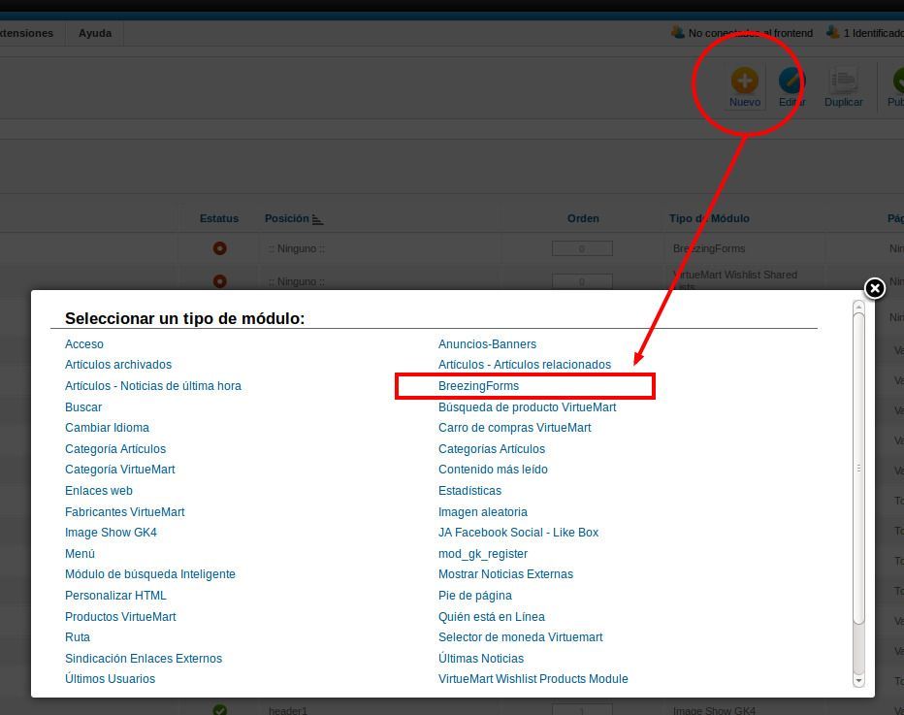Select Enlaces web module type
The height and width of the screenshot is (715, 904).
coord(99,491)
